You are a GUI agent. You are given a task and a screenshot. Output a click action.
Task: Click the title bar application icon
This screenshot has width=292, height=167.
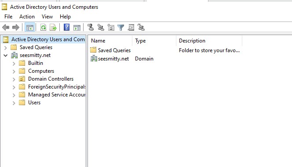pos(4,7)
